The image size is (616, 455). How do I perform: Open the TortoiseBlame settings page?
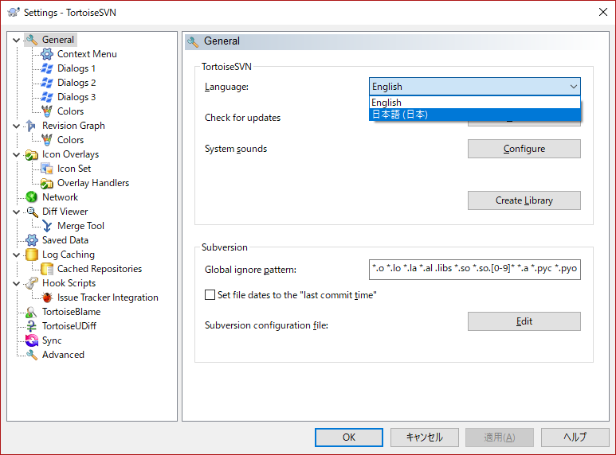pyautogui.click(x=71, y=312)
